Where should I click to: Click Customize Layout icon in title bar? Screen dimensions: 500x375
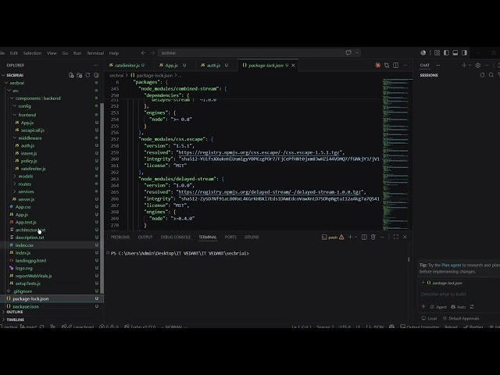437,52
